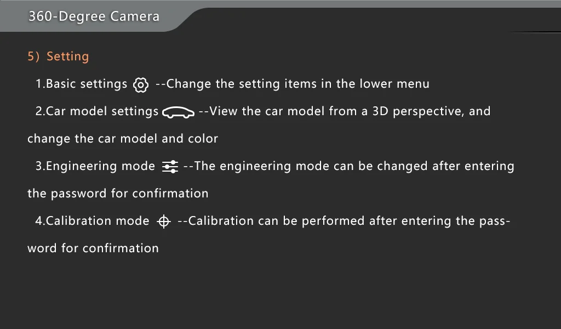Click the "1.Basic settings" label
Screen dimensions: 561x329
tap(81, 84)
